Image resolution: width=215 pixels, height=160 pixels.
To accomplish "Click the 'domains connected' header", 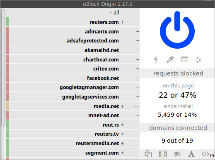I will click(177, 128).
